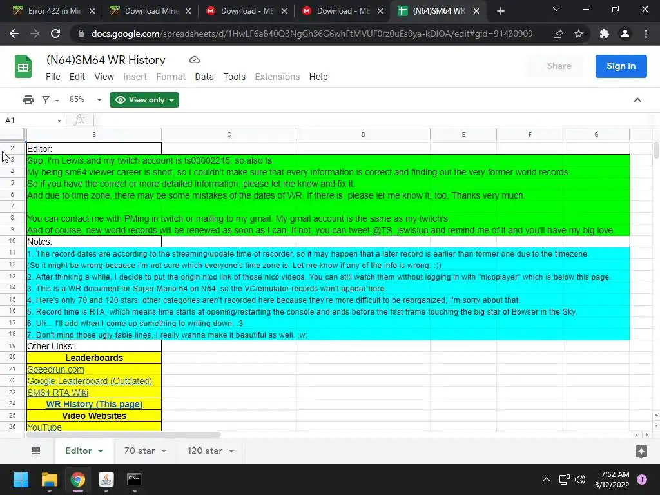Open the browser extensions puzzle icon
The height and width of the screenshot is (495, 660).
(605, 34)
